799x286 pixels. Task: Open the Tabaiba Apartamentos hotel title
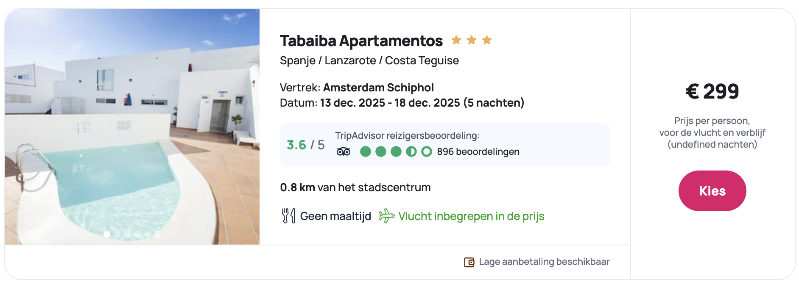pos(361,41)
